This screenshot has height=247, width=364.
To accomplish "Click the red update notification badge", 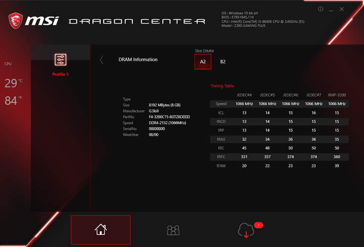I will tap(258, 225).
